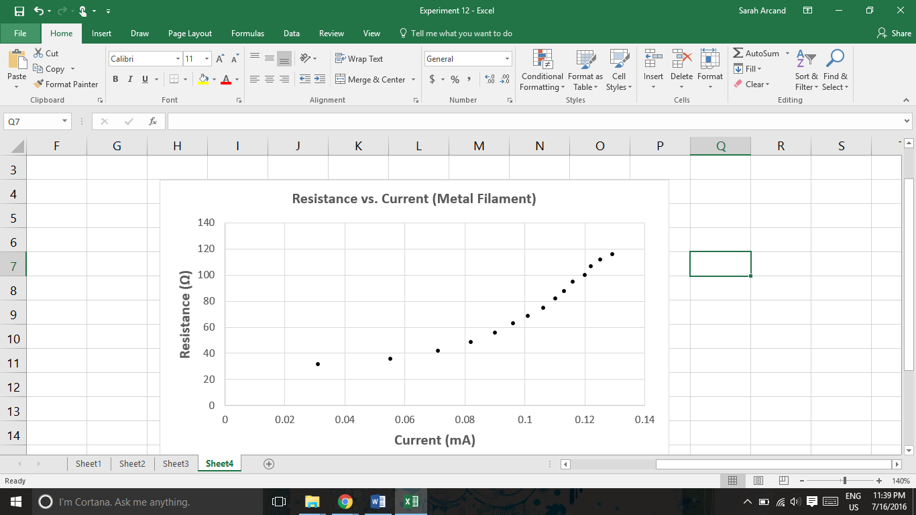Screen dimensions: 916x515
Task: Click the Tell me what you want link
Action: tap(456, 32)
